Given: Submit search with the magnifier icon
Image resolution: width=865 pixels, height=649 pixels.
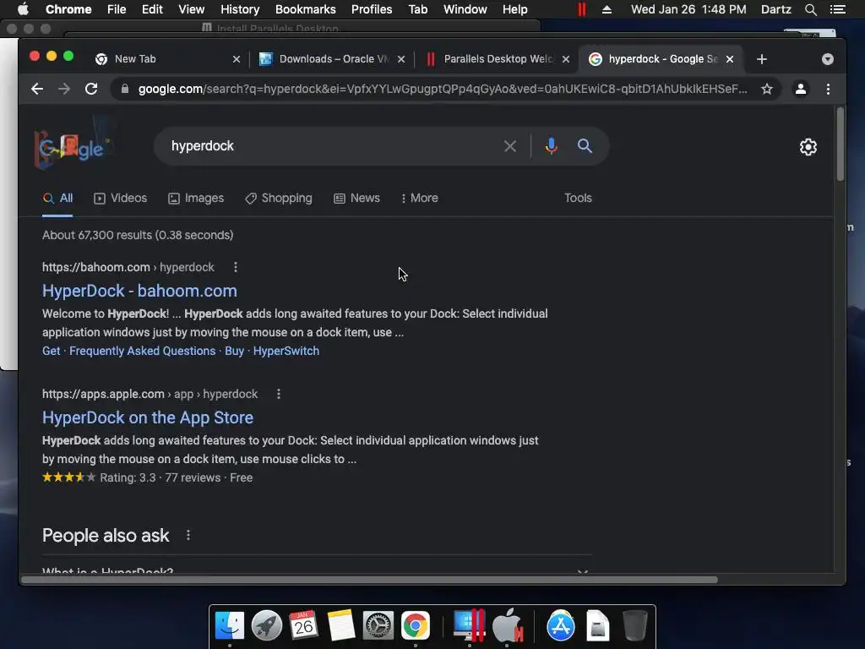Looking at the screenshot, I should (x=585, y=146).
